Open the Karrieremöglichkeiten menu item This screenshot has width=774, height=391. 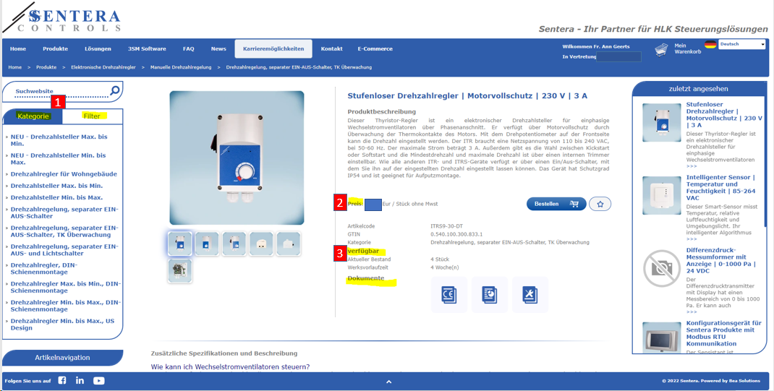[x=273, y=49]
